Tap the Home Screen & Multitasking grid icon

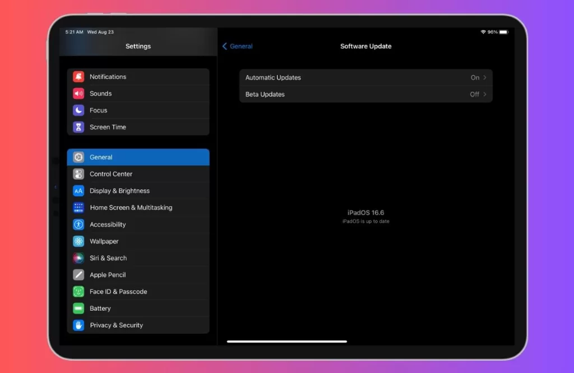pos(78,208)
